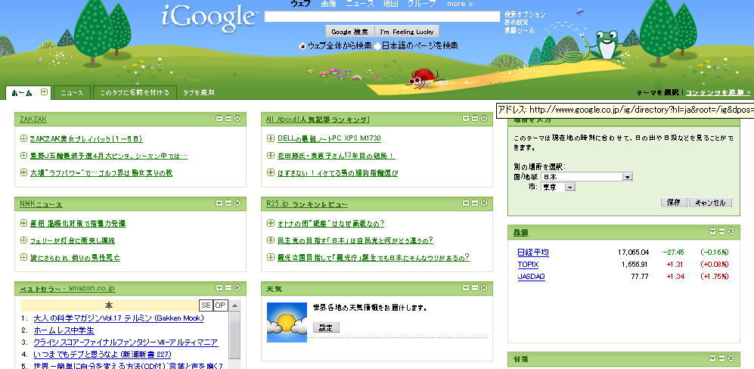Viewport: 754px width, 369px height.
Task: Click the OP button in amazon gadget
Action: (x=221, y=305)
